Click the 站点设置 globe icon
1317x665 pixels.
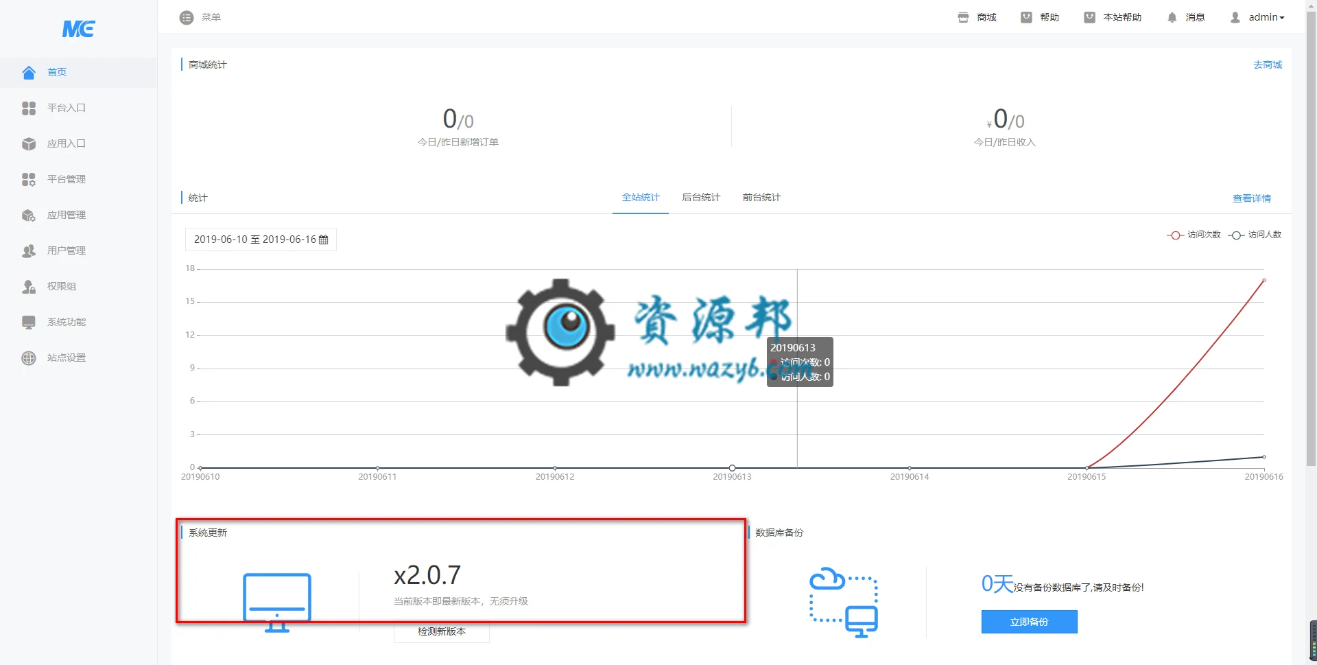coord(29,358)
